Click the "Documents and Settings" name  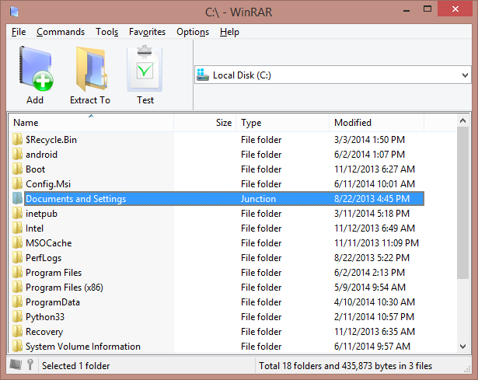[x=76, y=199]
